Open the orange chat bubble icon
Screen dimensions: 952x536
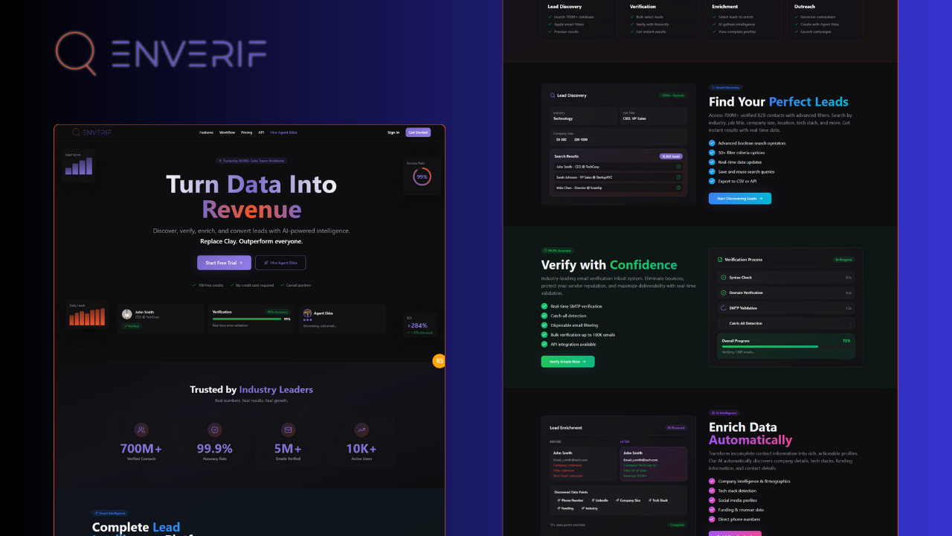click(x=439, y=361)
